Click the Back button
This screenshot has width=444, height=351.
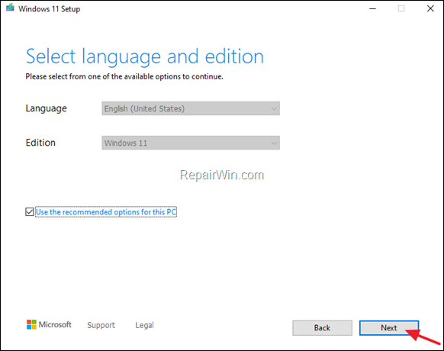(322, 328)
